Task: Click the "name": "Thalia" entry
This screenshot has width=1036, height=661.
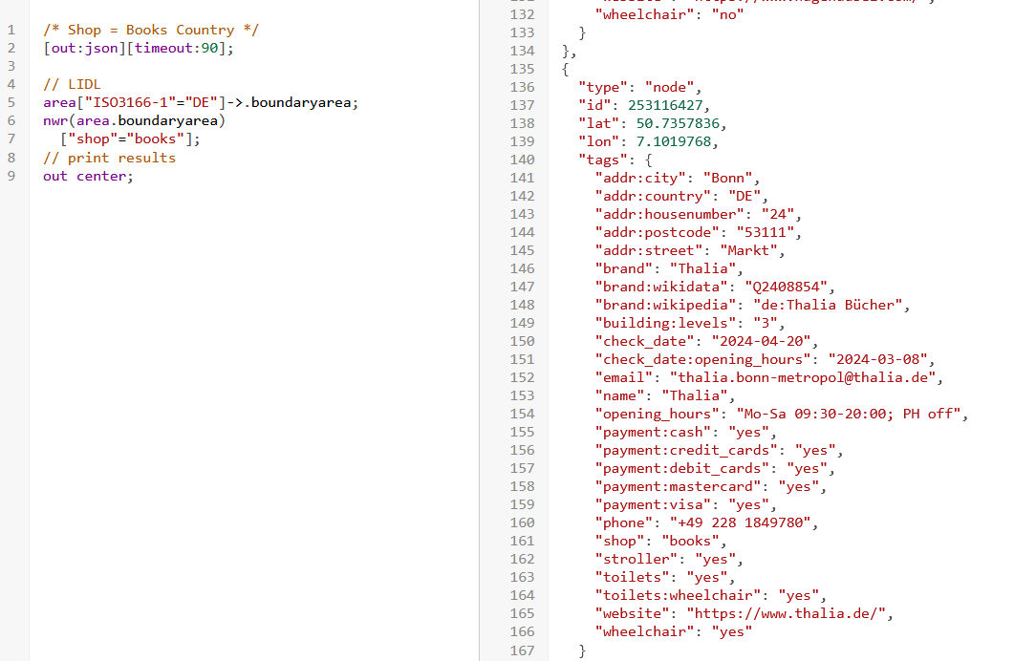Action: coord(664,395)
